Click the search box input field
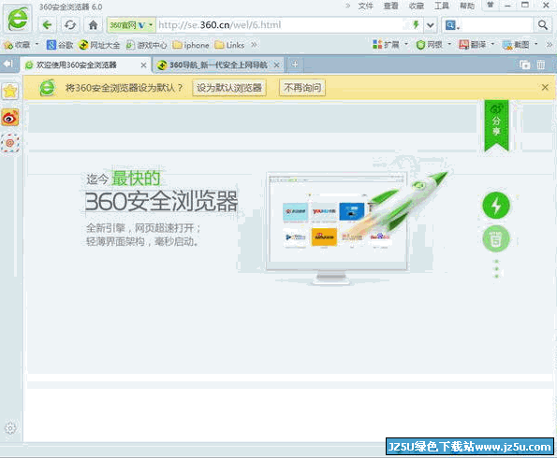557x458 pixels. pyautogui.click(x=496, y=25)
